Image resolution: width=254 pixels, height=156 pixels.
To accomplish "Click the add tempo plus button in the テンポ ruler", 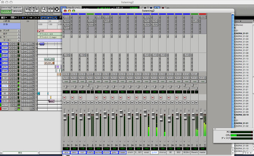I will pos(19,30).
